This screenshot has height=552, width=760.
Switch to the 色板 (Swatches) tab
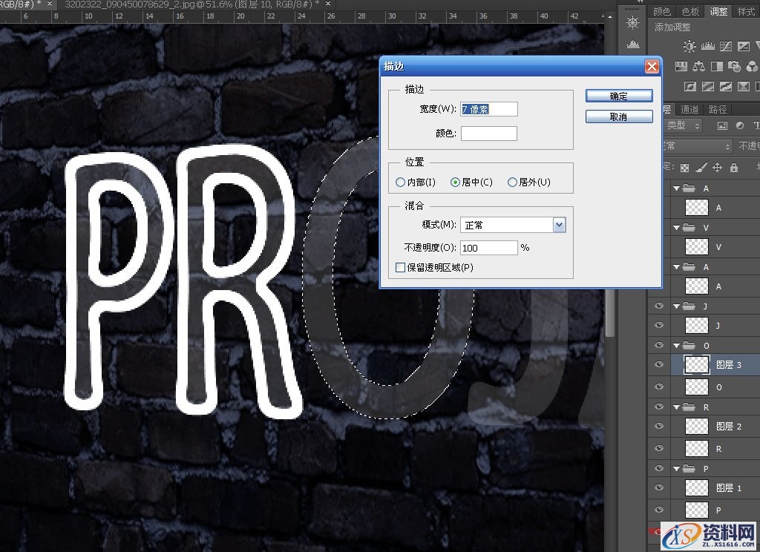coord(690,11)
